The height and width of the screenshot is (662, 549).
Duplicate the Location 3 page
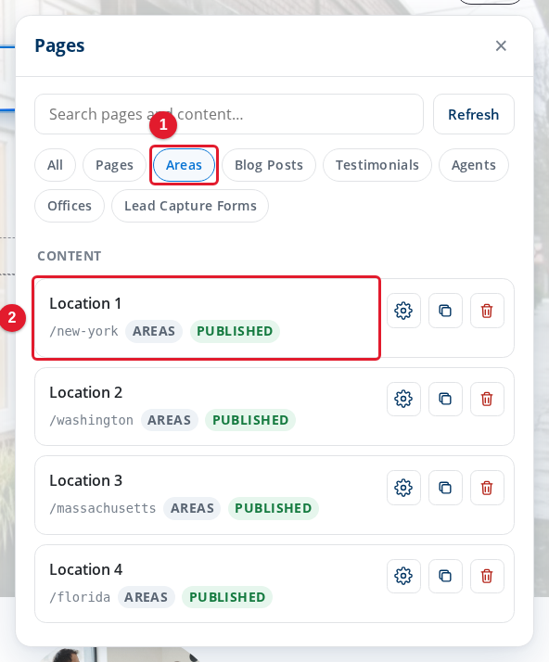445,488
